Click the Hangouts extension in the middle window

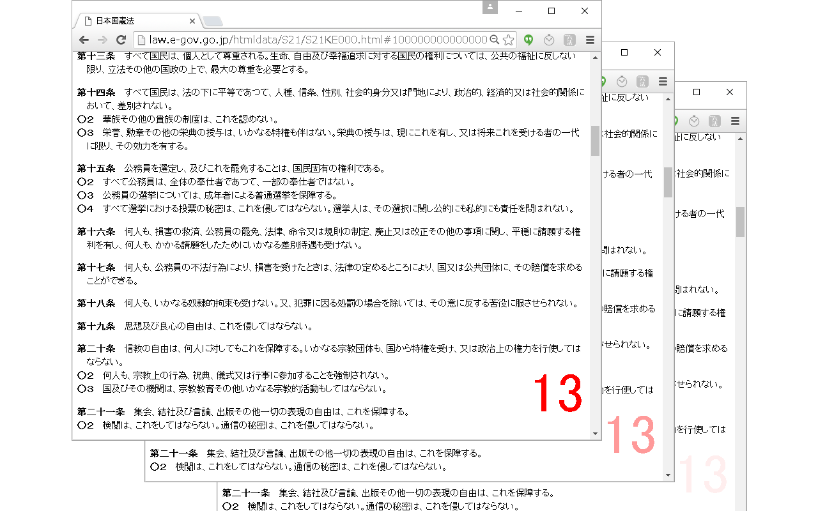pos(602,81)
